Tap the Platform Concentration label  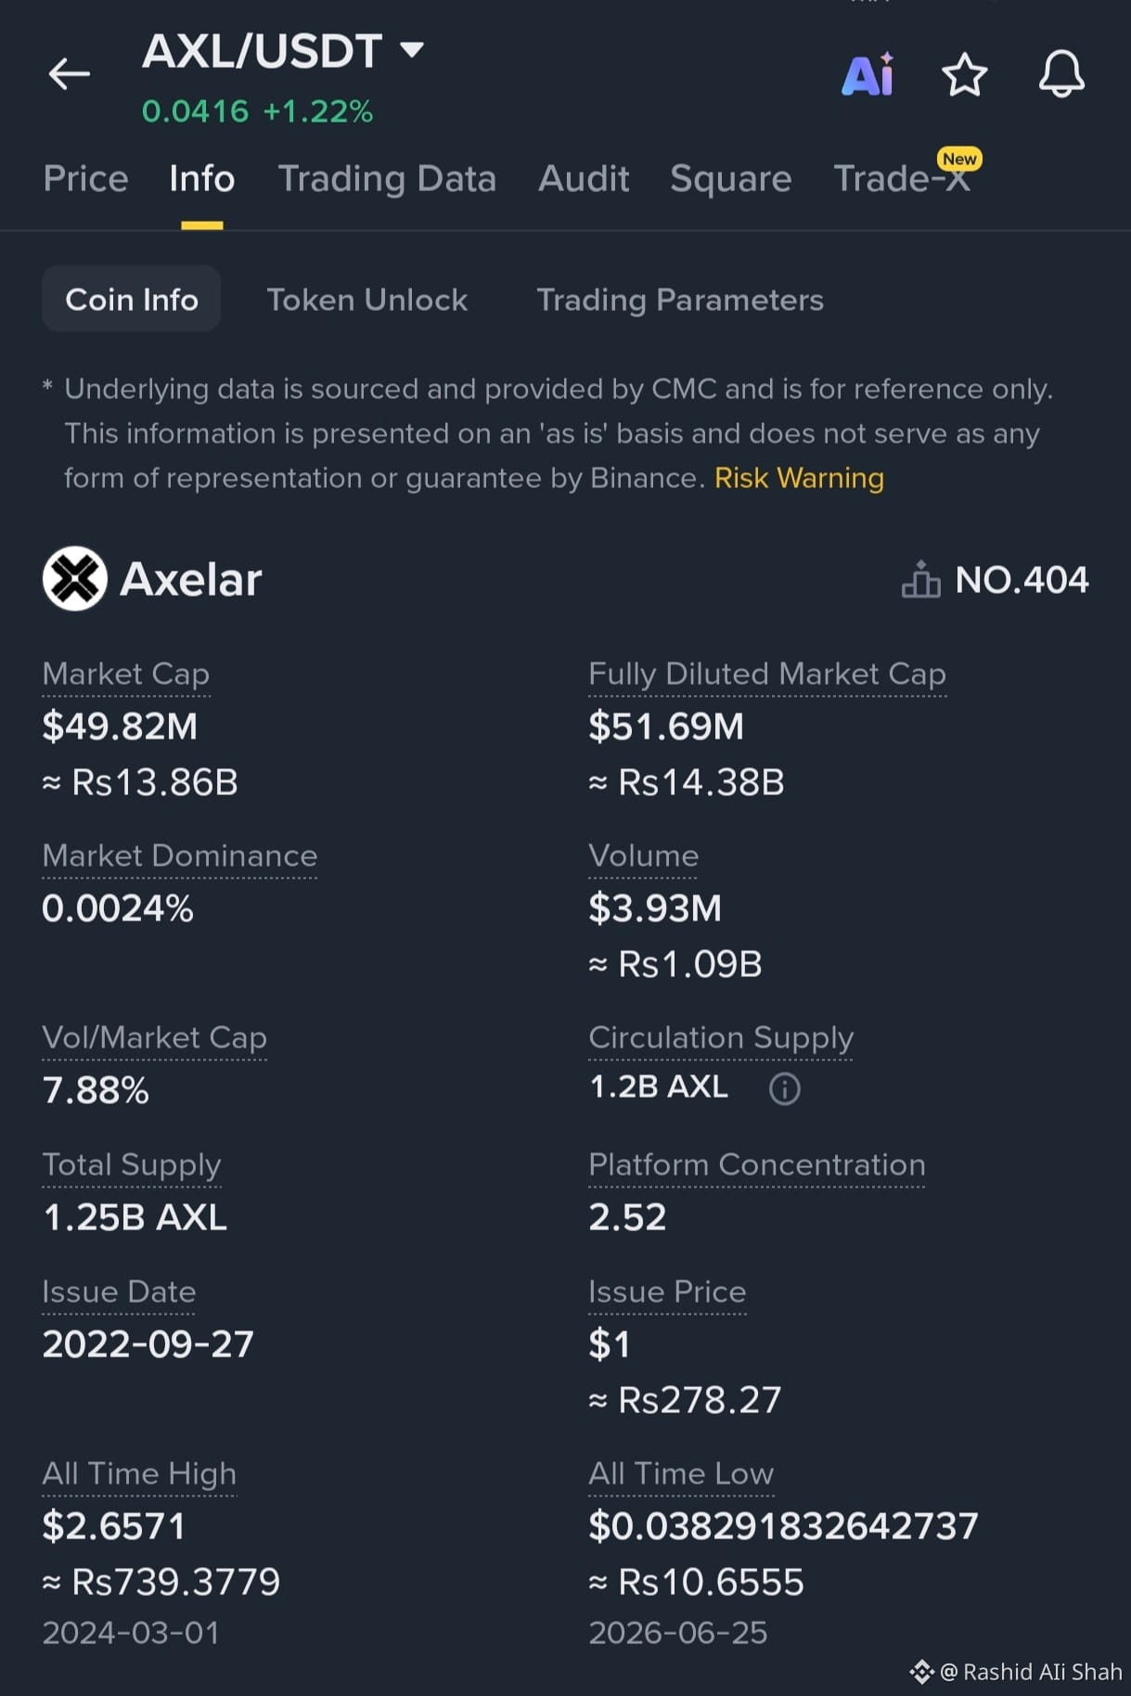pos(757,1164)
